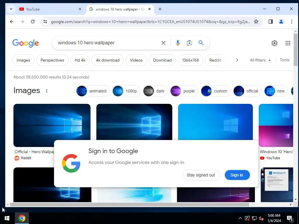Viewport: 299px width, 224px height.
Task: Close the Google search tab
Action: (149, 9)
